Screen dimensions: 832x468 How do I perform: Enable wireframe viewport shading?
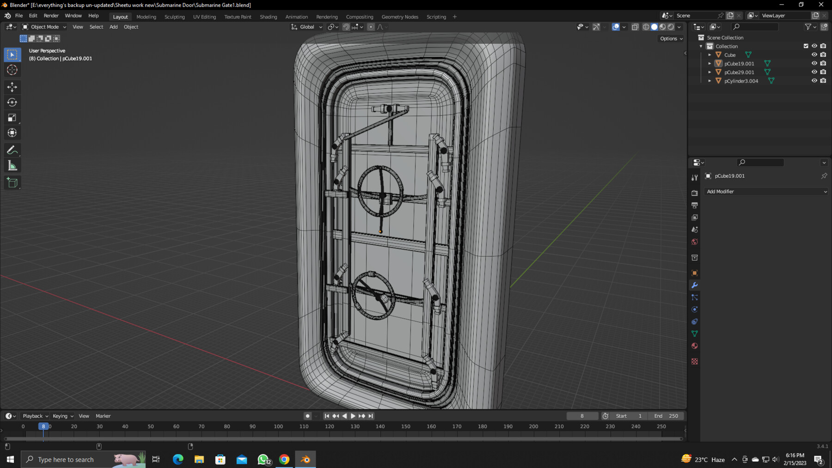click(646, 27)
